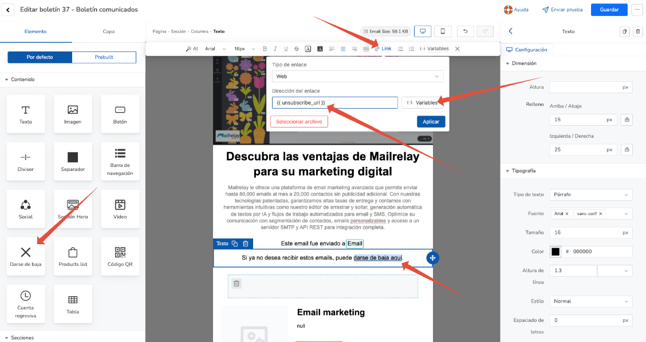Viewport: 646px width, 342px height.
Task: Apply the link with Aplicar
Action: (x=431, y=121)
